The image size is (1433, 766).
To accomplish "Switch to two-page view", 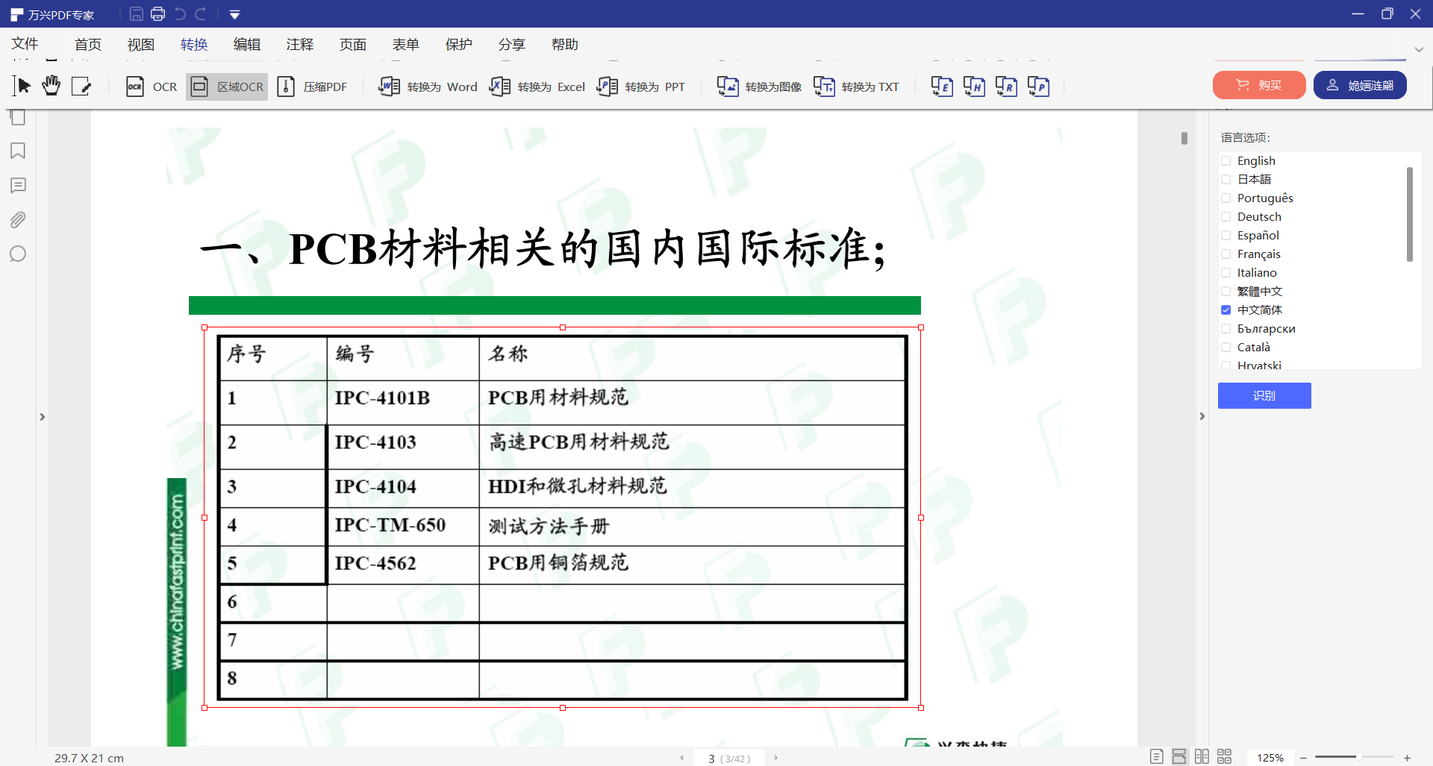I will click(1202, 756).
